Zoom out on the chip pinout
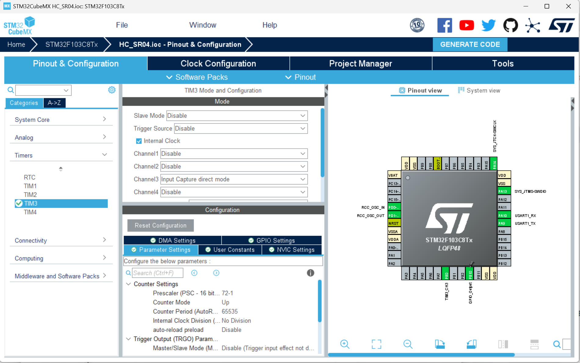Image resolution: width=580 pixels, height=363 pixels. [x=408, y=344]
